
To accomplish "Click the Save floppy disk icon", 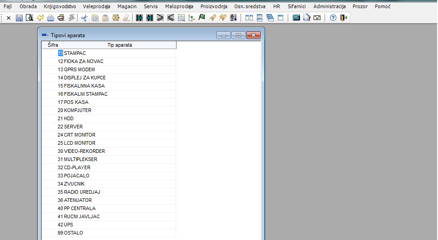I will tap(19, 18).
